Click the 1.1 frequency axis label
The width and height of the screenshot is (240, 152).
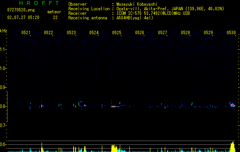pyautogui.click(x=3, y=49)
